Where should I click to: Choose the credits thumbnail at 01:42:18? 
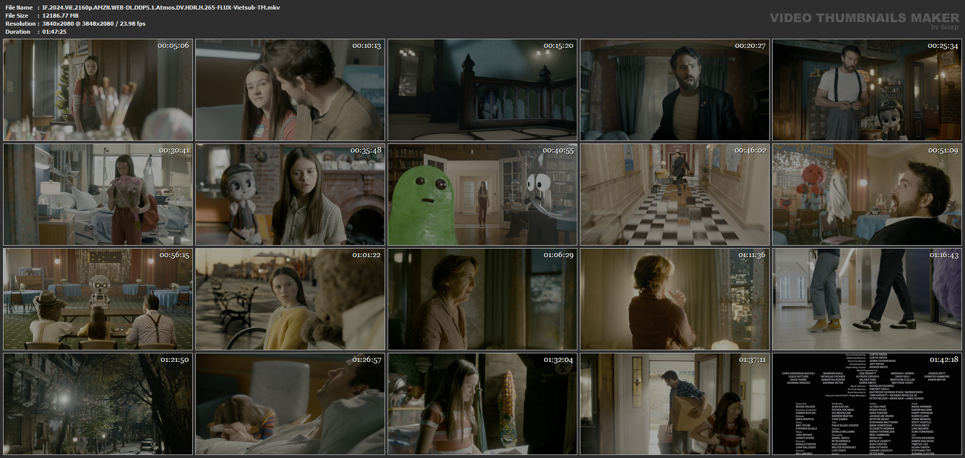867,404
